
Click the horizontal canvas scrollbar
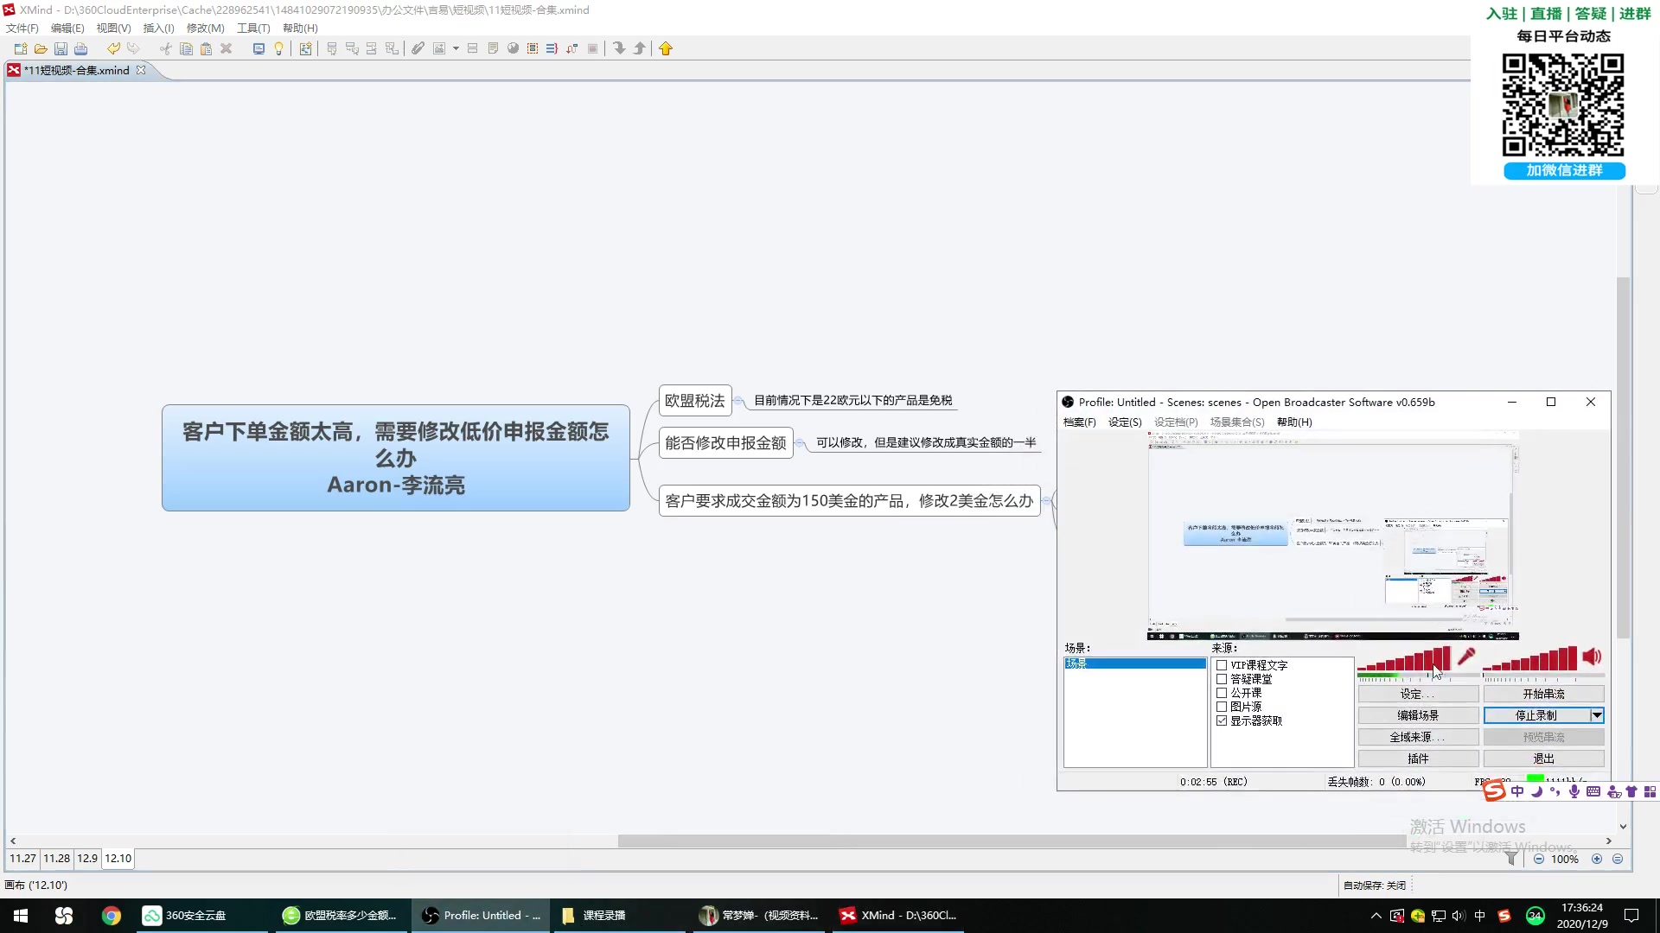pos(1012,841)
